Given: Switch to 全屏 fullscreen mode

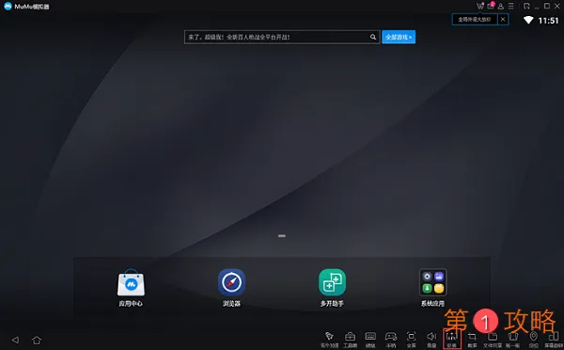Looking at the screenshot, I should click(x=411, y=340).
